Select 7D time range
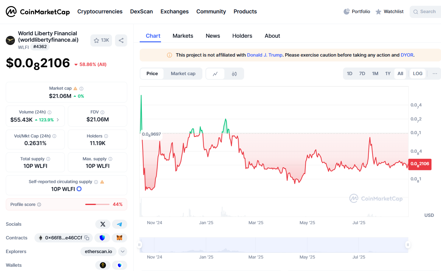This screenshot has height=271, width=441. click(x=362, y=74)
